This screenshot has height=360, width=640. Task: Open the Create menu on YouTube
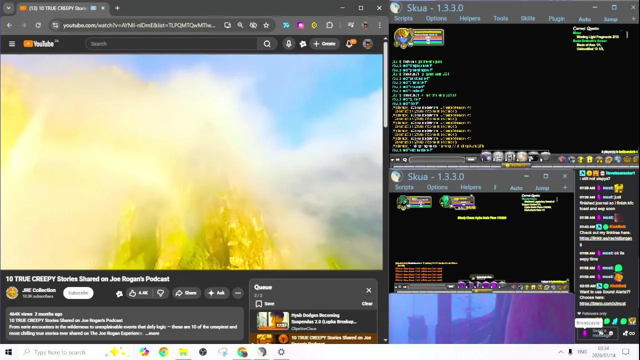324,43
